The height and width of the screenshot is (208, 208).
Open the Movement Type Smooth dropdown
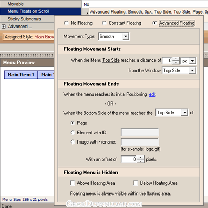pos(126,36)
